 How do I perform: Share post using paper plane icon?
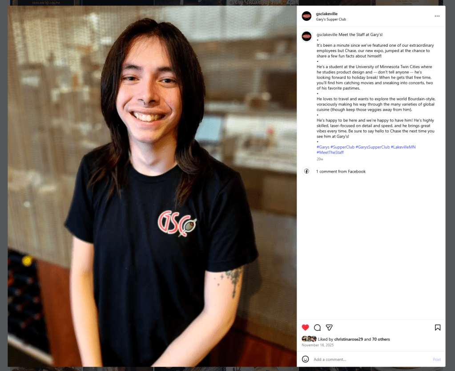coord(329,327)
